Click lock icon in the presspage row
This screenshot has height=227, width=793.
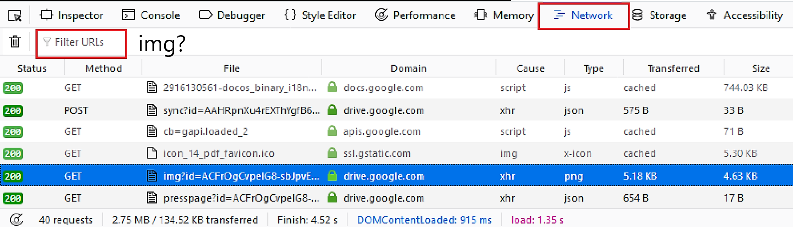pyautogui.click(x=332, y=197)
